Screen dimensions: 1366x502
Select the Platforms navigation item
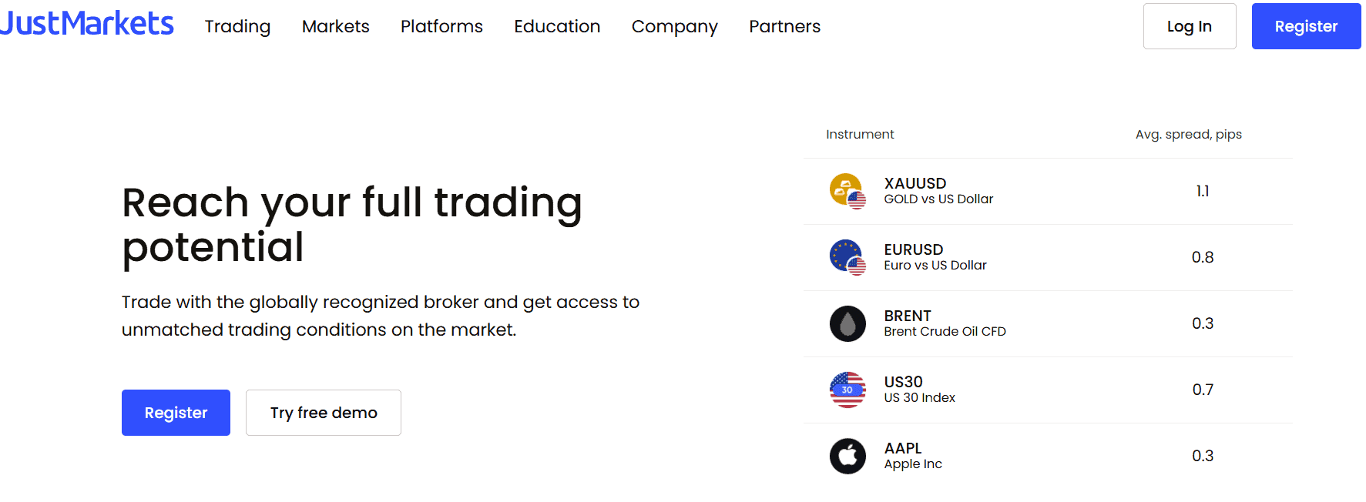coord(441,25)
